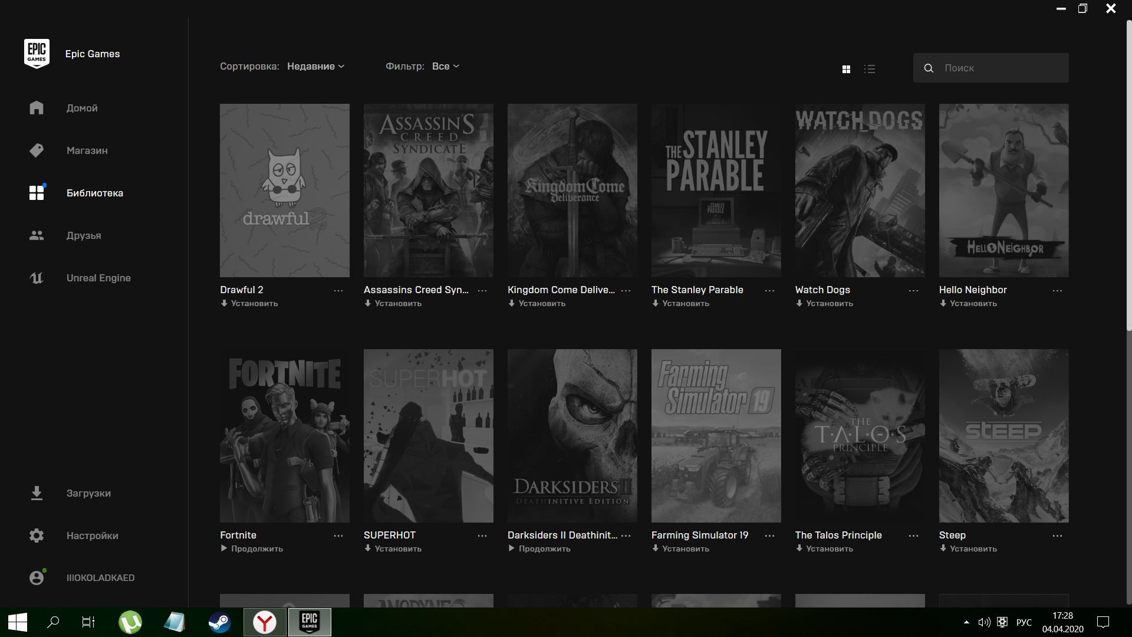
Task: Open the SUPERHOT cover thumbnail
Action: click(429, 436)
